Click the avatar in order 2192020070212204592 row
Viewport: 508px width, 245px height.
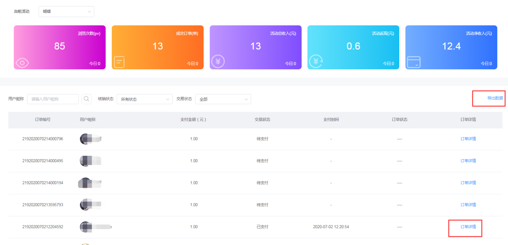85,227
